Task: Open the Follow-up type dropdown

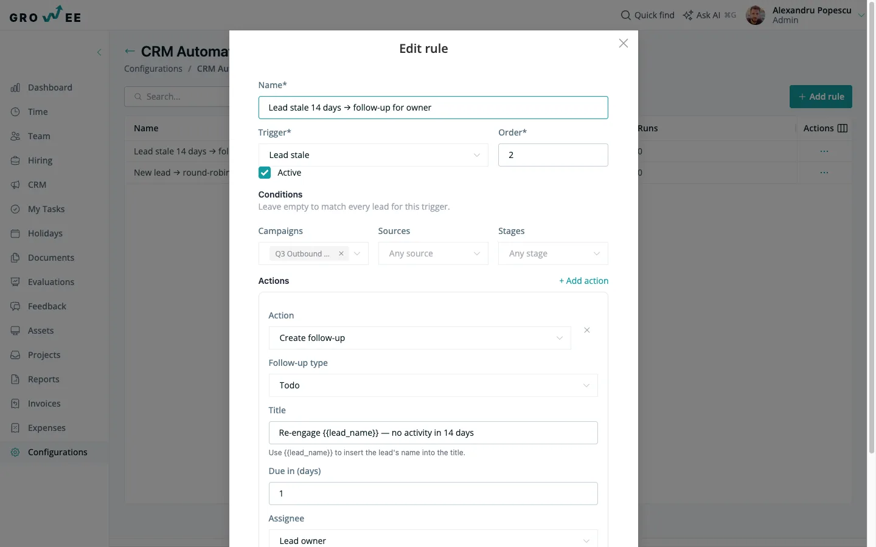Action: [x=433, y=385]
